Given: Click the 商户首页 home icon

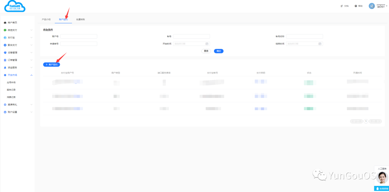Looking at the screenshot, I should coord(5,23).
